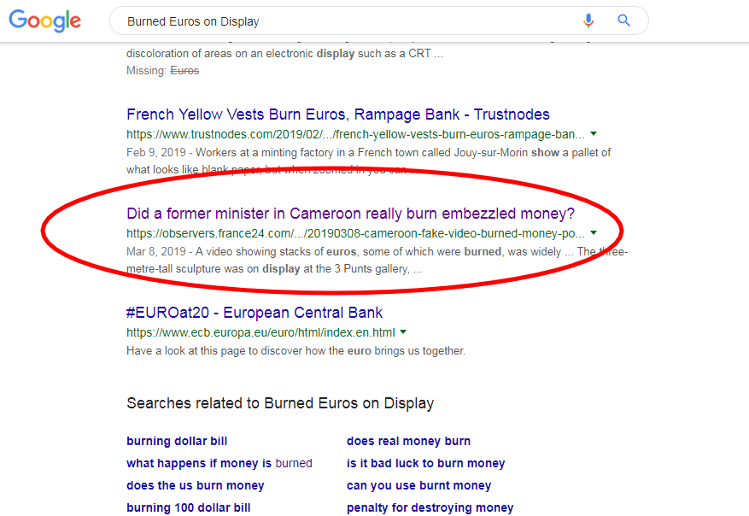Click the Google logo
The width and height of the screenshot is (749, 516).
pyautogui.click(x=45, y=21)
